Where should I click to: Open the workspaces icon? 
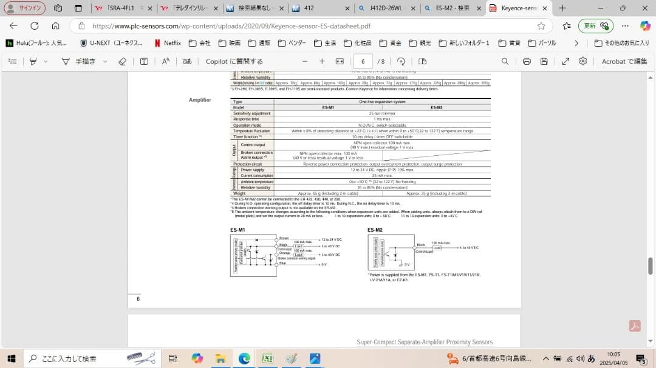point(58,8)
